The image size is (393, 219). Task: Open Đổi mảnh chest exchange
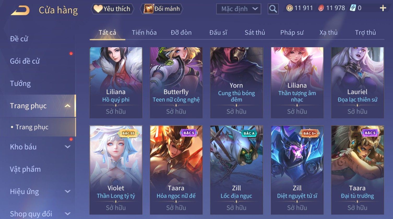(x=162, y=9)
